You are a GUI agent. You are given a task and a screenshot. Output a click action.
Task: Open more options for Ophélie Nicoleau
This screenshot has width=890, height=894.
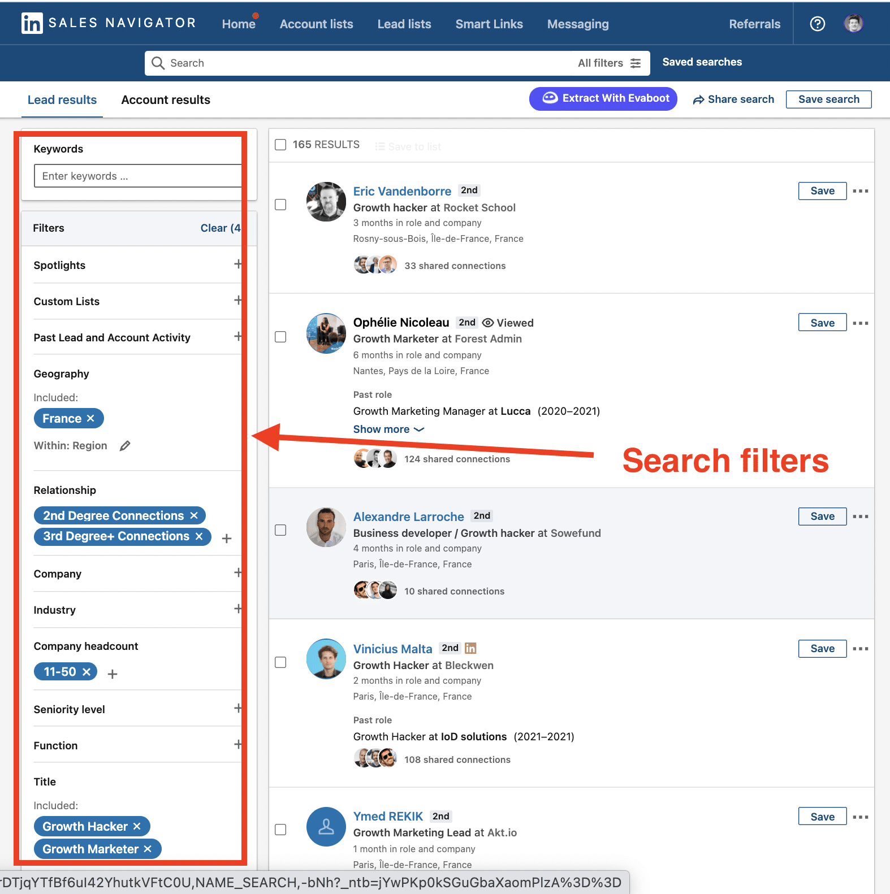point(861,323)
